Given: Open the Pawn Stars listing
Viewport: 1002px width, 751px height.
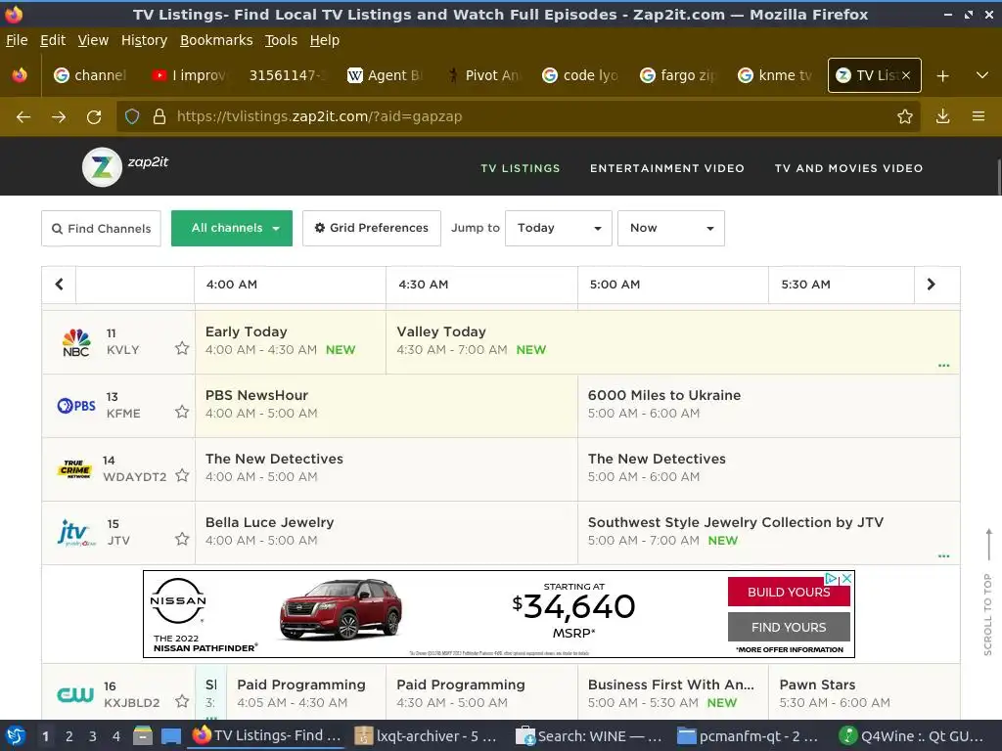Looking at the screenshot, I should point(863,693).
